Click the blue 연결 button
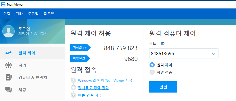Image resolution: width=236 pixels, height=101 pixels. 163,87
